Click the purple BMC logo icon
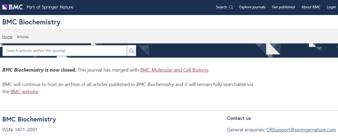Viewport: 338px width, 137px height. [x=5, y=7]
